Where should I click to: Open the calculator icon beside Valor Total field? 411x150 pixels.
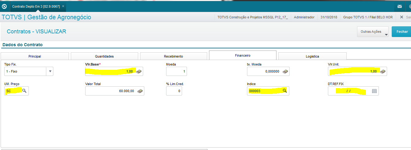point(140,91)
